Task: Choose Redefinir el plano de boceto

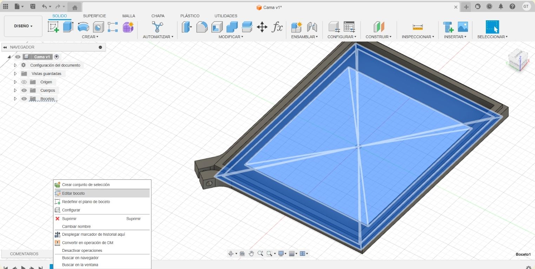Action: 102,202
